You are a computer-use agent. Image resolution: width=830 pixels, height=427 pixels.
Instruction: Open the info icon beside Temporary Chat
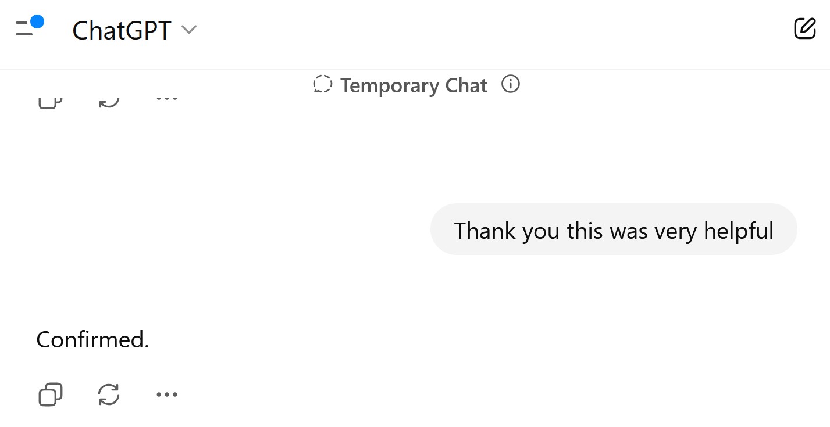click(x=511, y=84)
